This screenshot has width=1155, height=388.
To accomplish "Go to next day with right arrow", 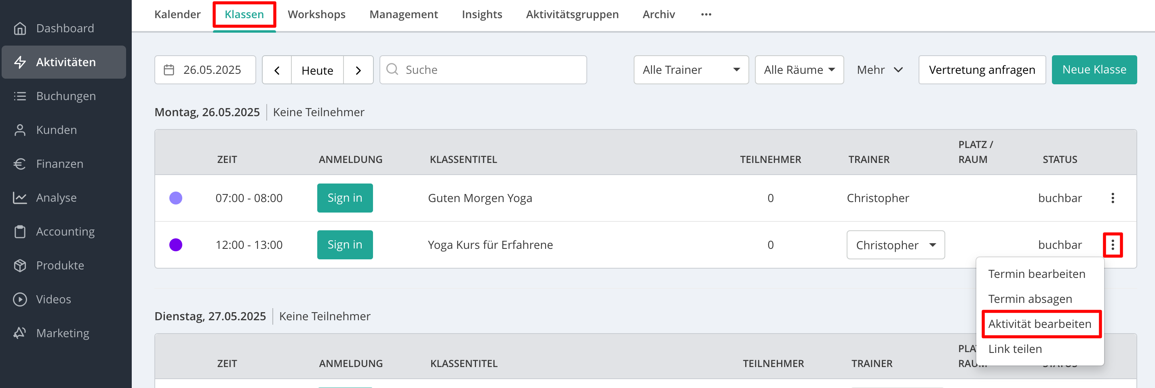I will tap(358, 70).
